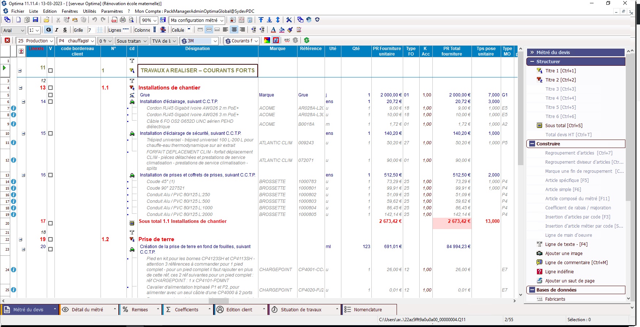
Task: Collapse the Structurer section in the side panel
Action: coord(531,62)
